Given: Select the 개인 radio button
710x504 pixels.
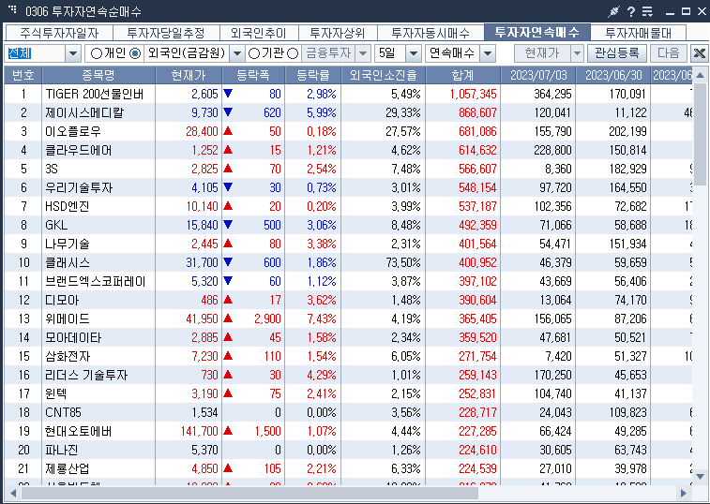Looking at the screenshot, I should (x=97, y=53).
